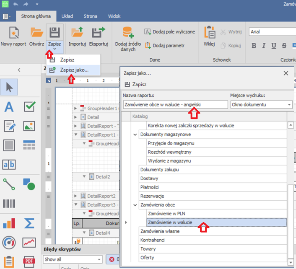Viewport: 296px width, 269px height.
Task: Add a data source with Dodaj źródło danych
Action: (128, 33)
